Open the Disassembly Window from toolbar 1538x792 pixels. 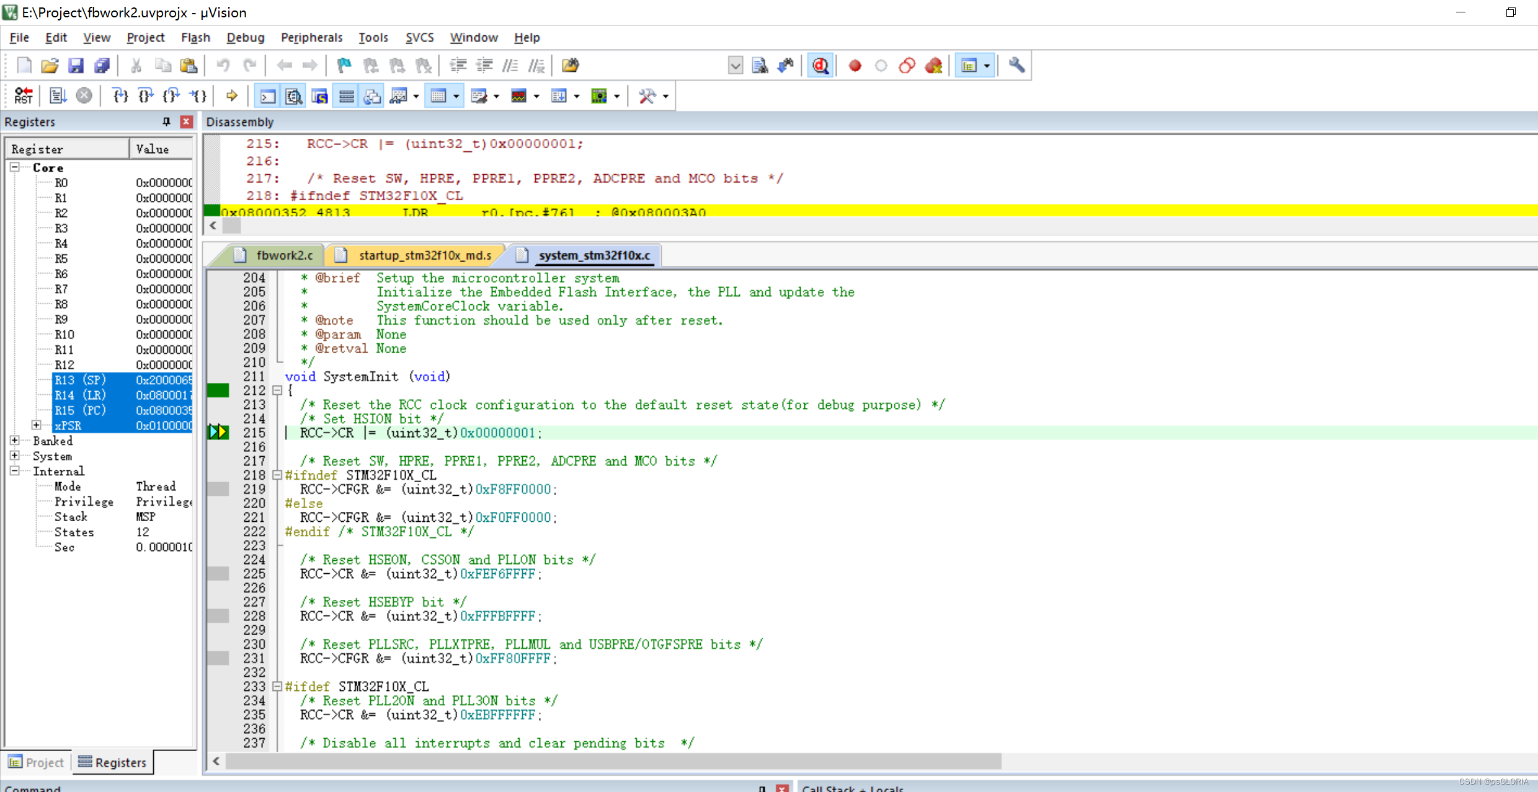(x=293, y=95)
